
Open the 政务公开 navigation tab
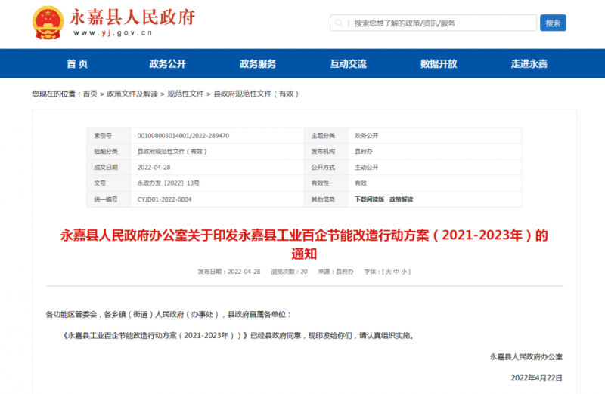pos(167,64)
